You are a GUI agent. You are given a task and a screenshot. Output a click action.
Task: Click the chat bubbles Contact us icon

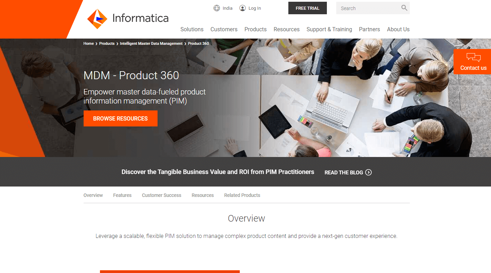[474, 57]
